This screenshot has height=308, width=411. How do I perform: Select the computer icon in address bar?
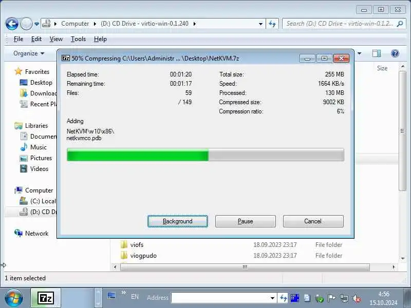point(46,23)
